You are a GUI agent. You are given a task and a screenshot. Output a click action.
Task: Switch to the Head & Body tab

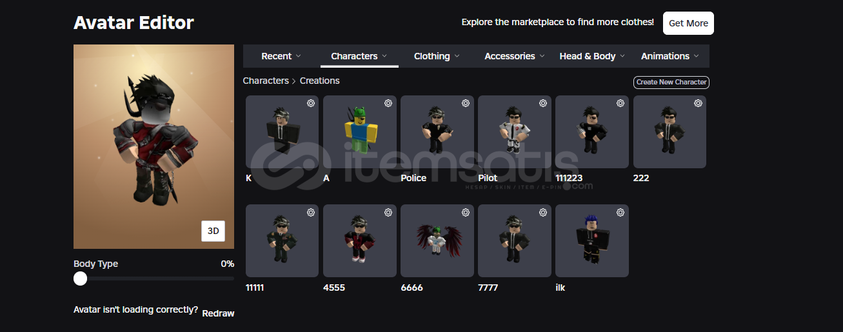(593, 56)
